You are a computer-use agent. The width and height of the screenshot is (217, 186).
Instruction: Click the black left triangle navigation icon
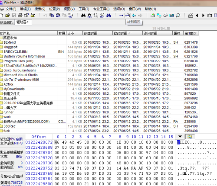197,16
